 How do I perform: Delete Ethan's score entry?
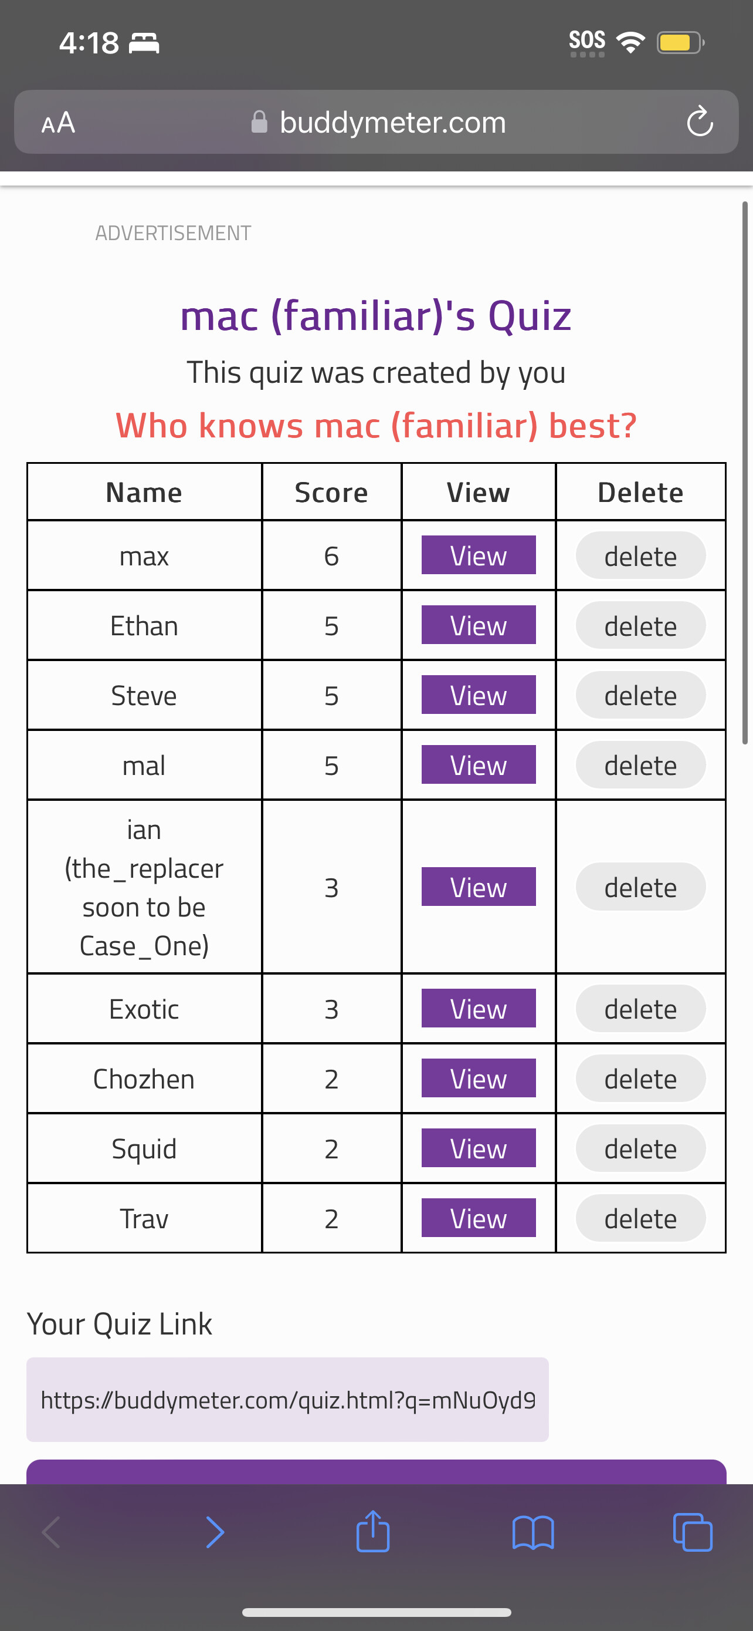(x=640, y=625)
